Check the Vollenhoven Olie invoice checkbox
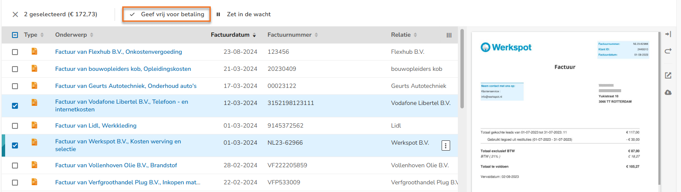This screenshot has height=192, width=681. 15,166
